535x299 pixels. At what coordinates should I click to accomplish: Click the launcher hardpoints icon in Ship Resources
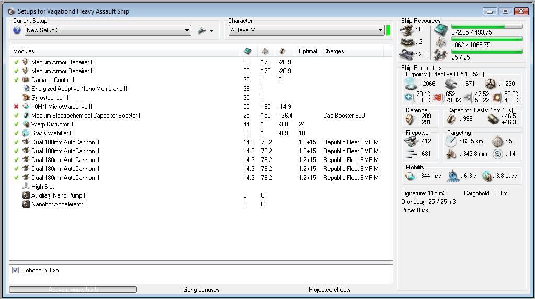(407, 42)
